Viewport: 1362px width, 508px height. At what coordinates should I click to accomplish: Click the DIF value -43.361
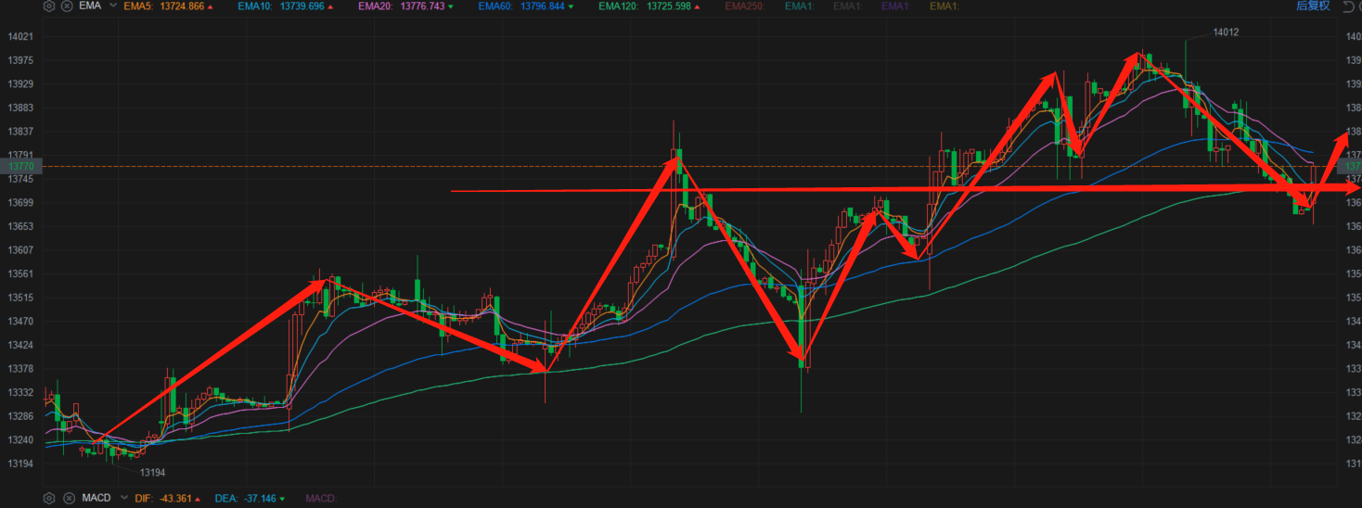click(x=176, y=498)
